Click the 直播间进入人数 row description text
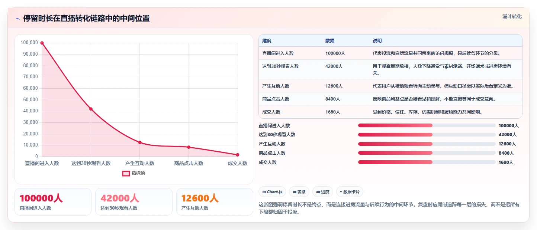 (437, 53)
